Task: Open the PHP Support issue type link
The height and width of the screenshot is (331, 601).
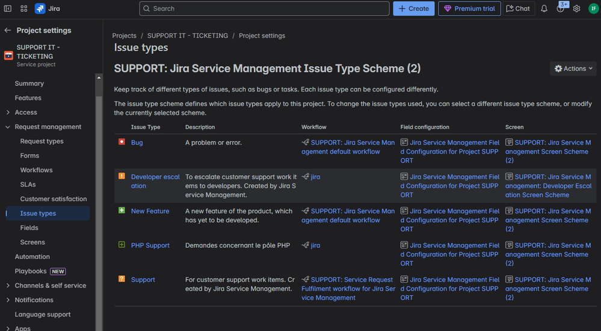Action: [x=150, y=246]
